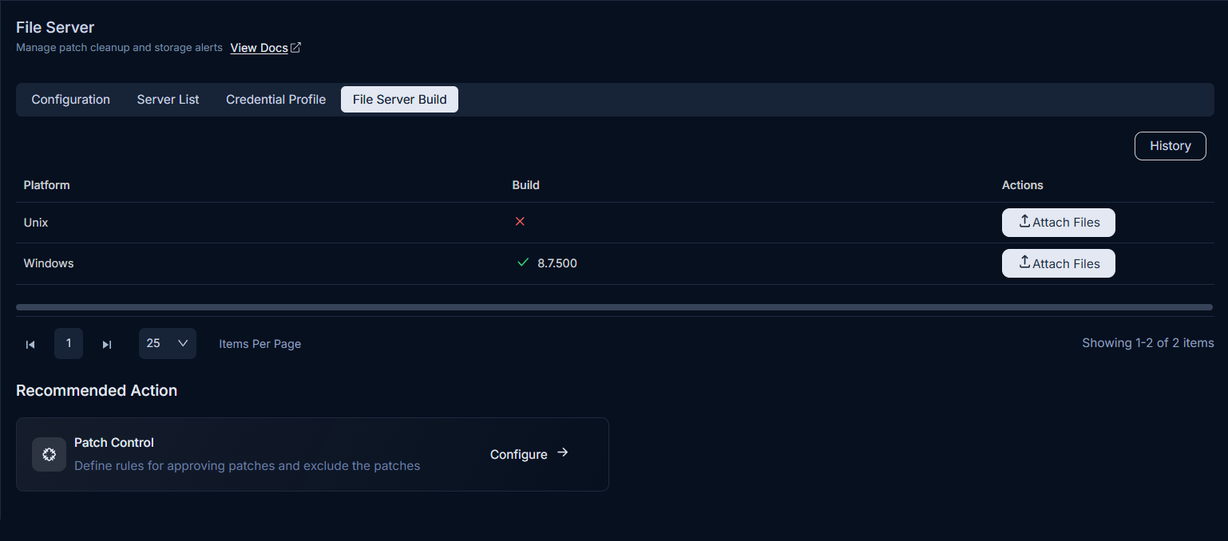Screen dimensions: 1228x541
Task: Go to the last page arrow icon
Action: [107, 345]
